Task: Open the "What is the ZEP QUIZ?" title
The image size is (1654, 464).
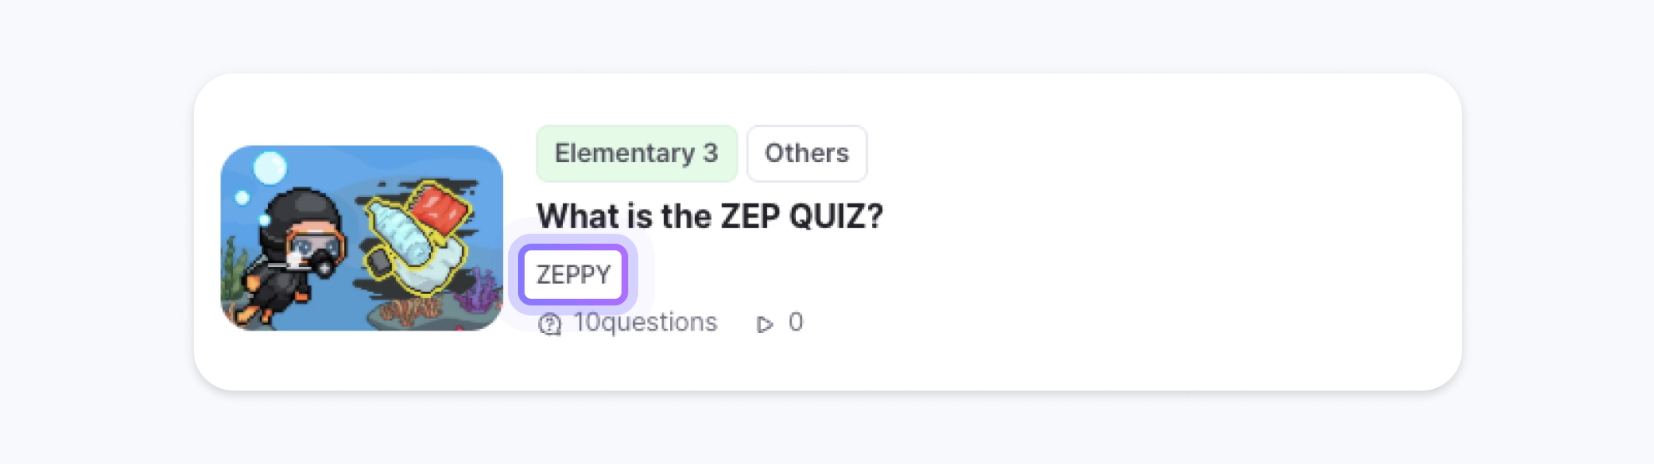Action: (x=709, y=216)
